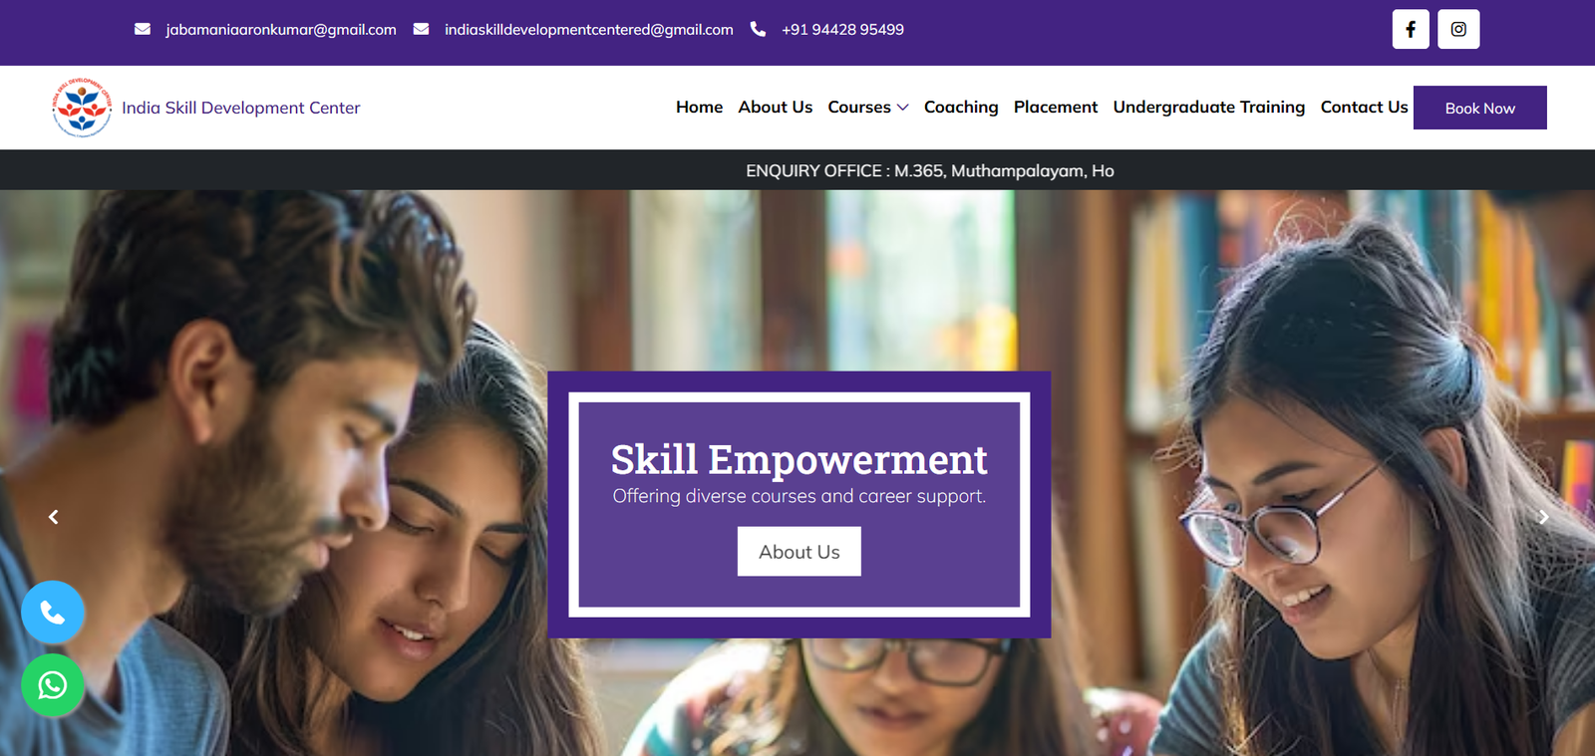This screenshot has width=1595, height=756.
Task: Click the chevron next to Courses
Action: point(902,108)
